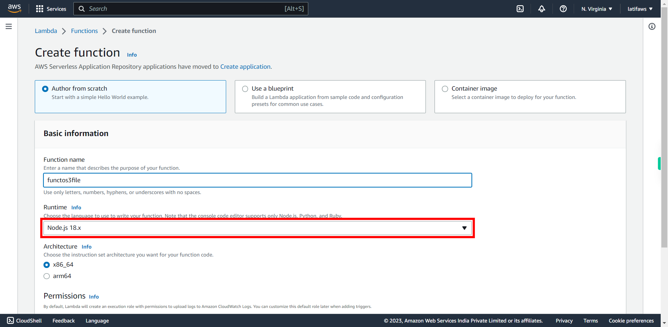Choose x86_64 architecture
Screen dimensions: 668x327
[47, 265]
